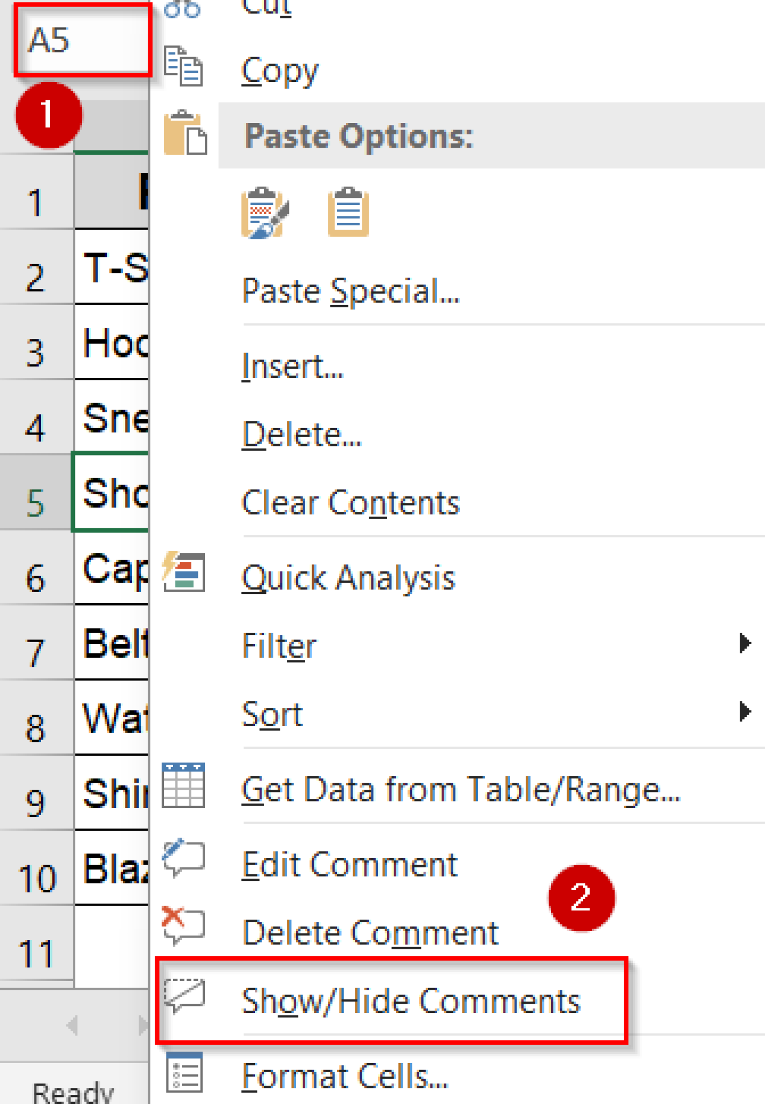Open Paste Special dialog
Viewport: 765px width, 1104px height.
point(351,291)
